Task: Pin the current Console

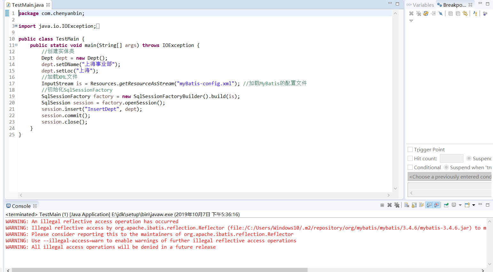Action: point(446,205)
